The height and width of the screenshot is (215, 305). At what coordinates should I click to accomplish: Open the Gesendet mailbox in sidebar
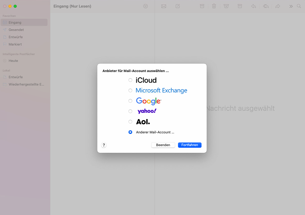coord(16,30)
